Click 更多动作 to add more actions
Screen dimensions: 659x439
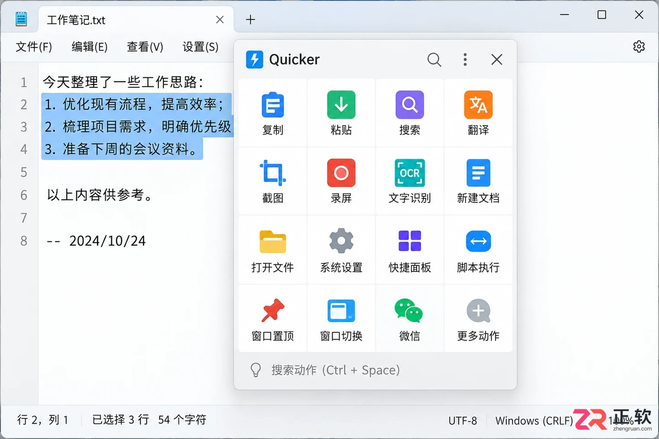pos(478,318)
